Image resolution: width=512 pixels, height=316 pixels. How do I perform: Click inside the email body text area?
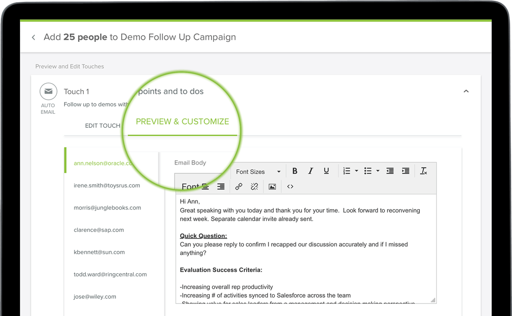click(306, 249)
